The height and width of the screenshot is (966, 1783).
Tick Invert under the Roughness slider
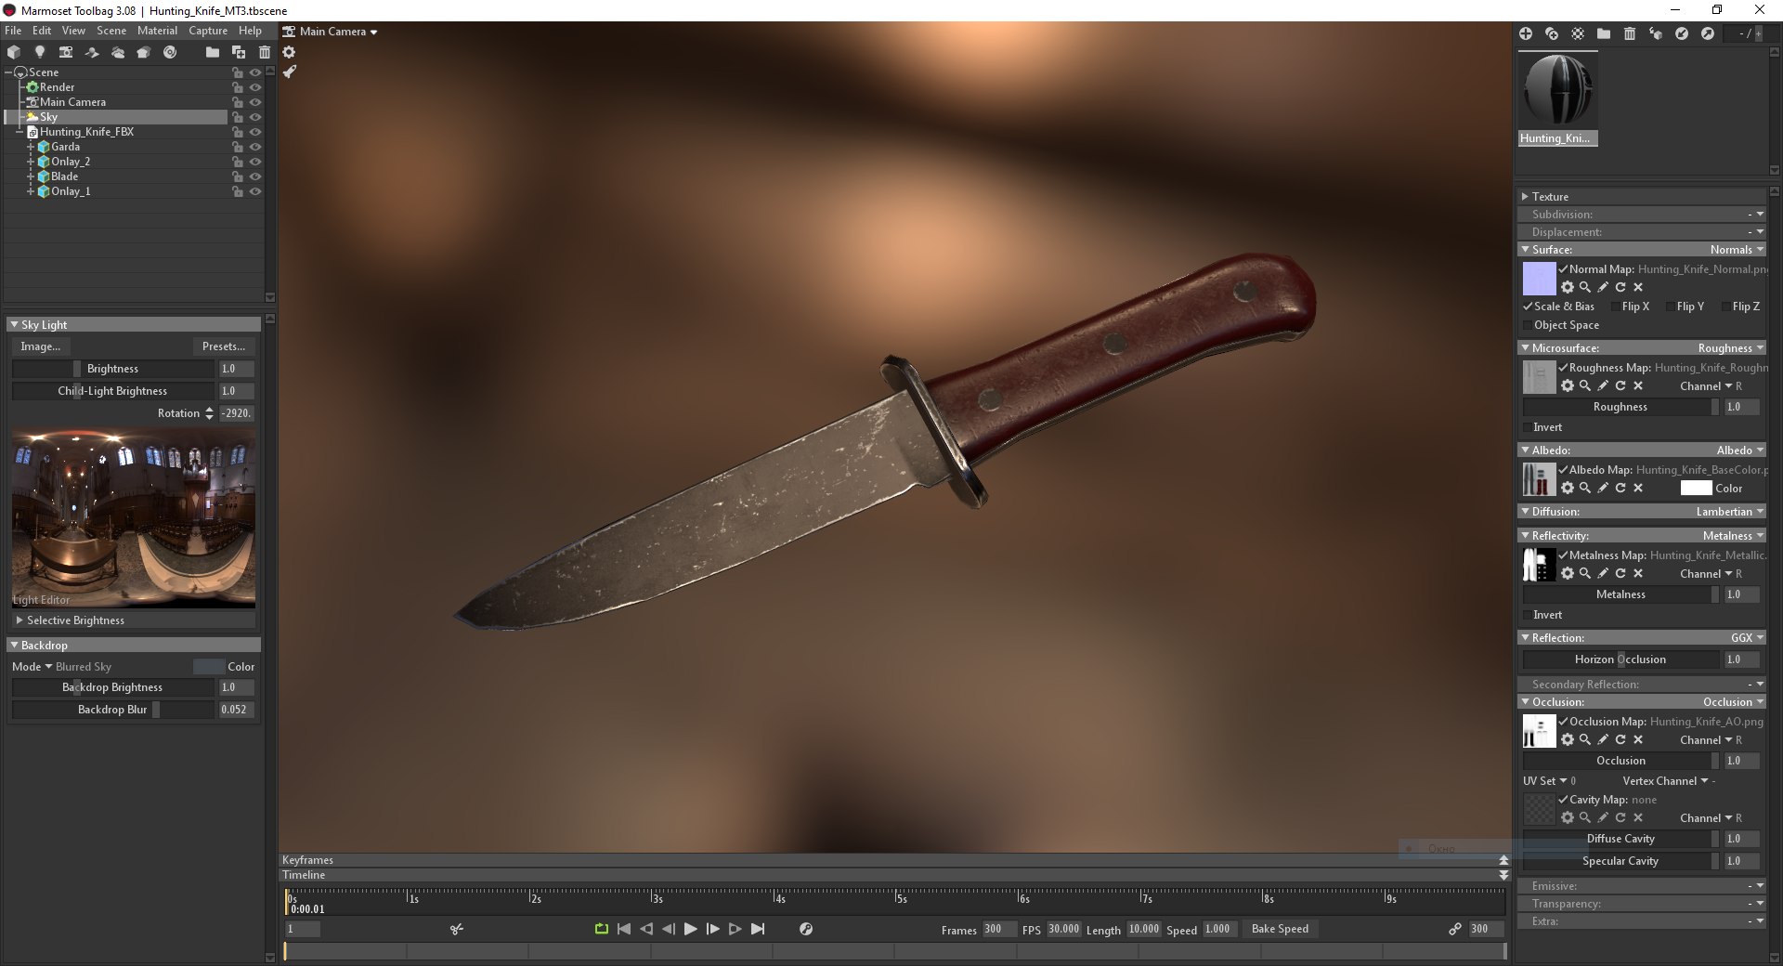[x=1528, y=427]
